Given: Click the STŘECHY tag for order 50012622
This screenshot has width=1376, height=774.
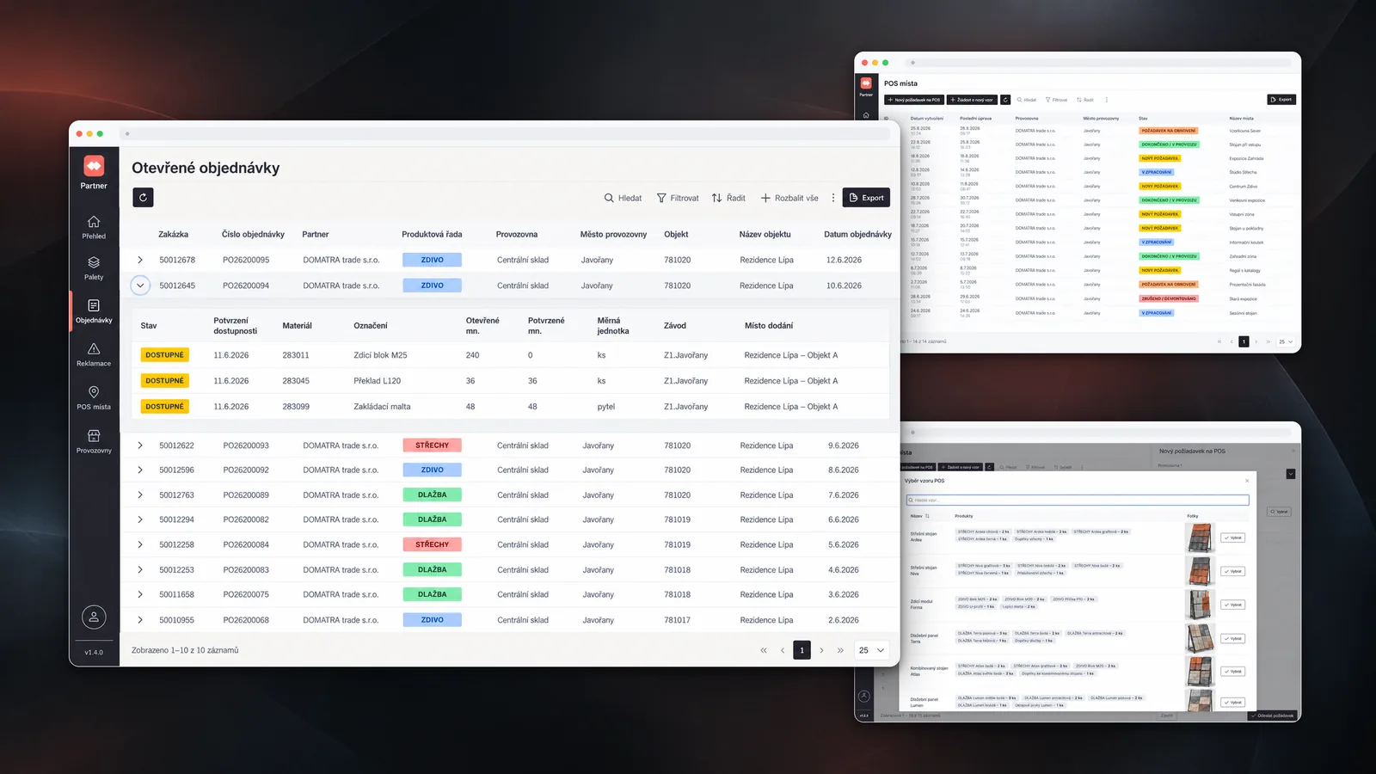Looking at the screenshot, I should [433, 445].
